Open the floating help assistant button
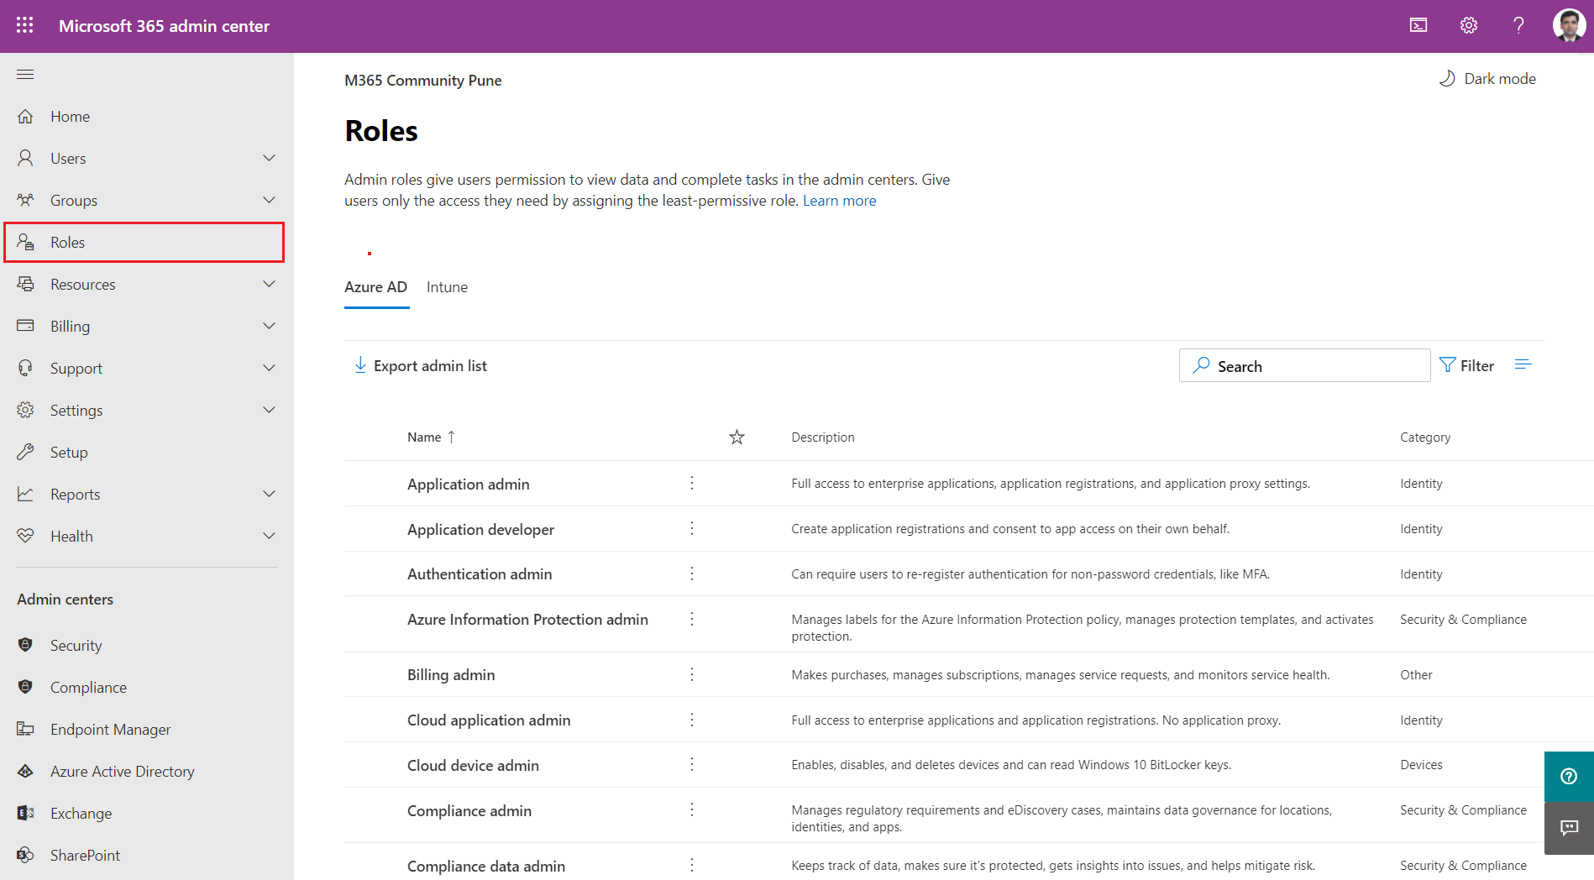Viewport: 1594px width, 880px height. [1568, 777]
